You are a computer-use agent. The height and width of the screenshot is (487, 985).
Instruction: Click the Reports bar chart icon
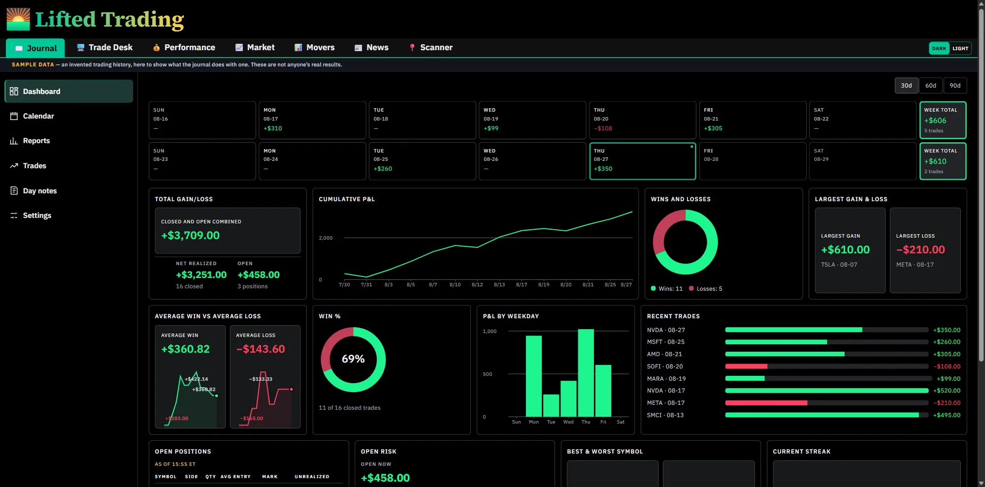pos(14,141)
